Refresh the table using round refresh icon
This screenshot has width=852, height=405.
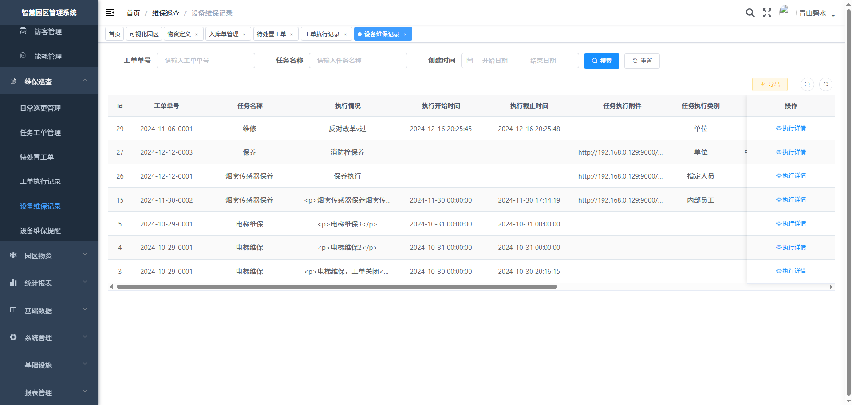click(825, 84)
